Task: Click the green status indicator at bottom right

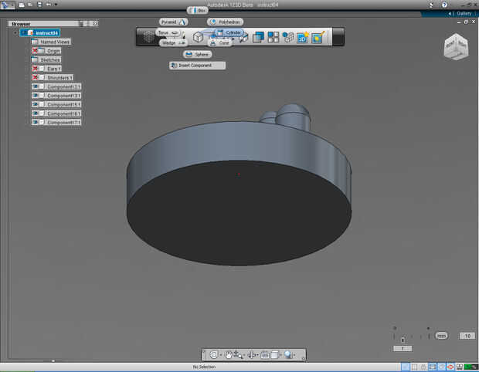Action: pos(471,367)
